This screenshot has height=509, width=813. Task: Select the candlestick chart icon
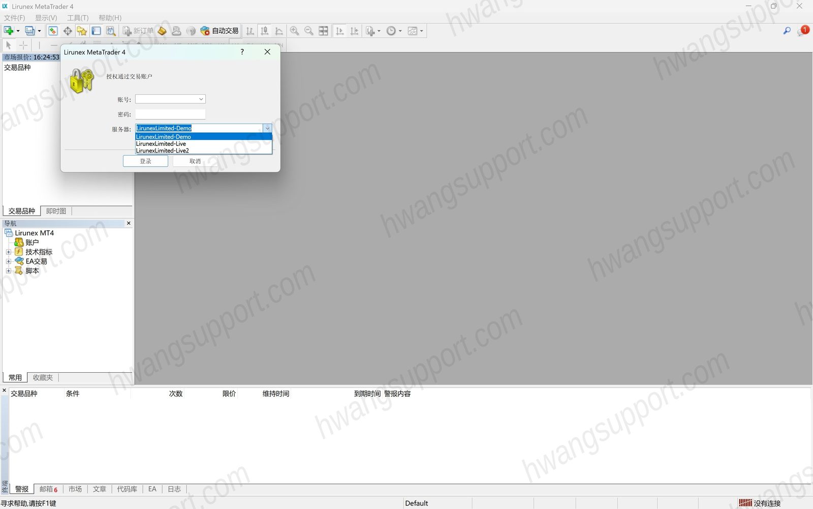pyautogui.click(x=265, y=31)
